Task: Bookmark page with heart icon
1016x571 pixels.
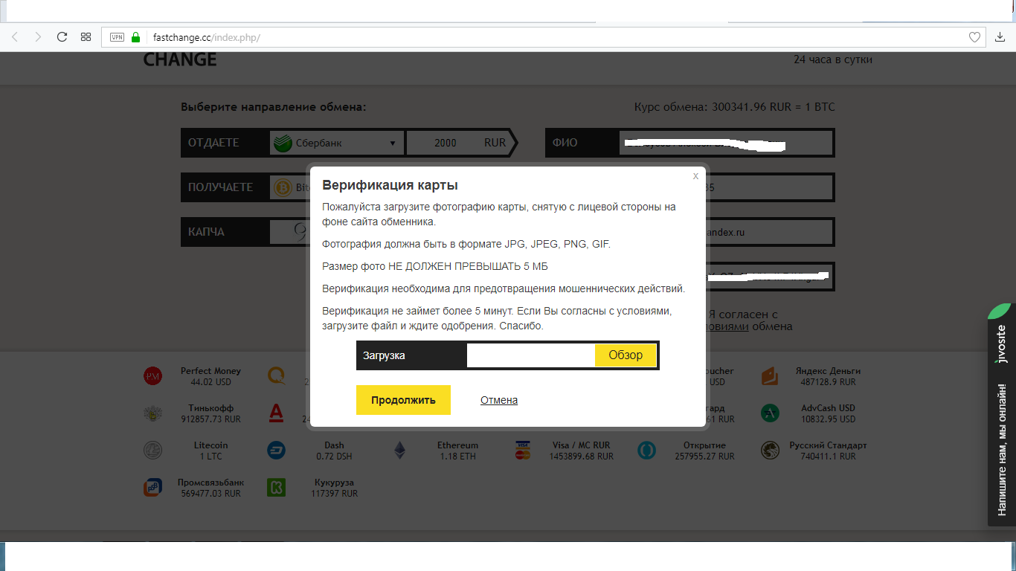Action: tap(975, 37)
